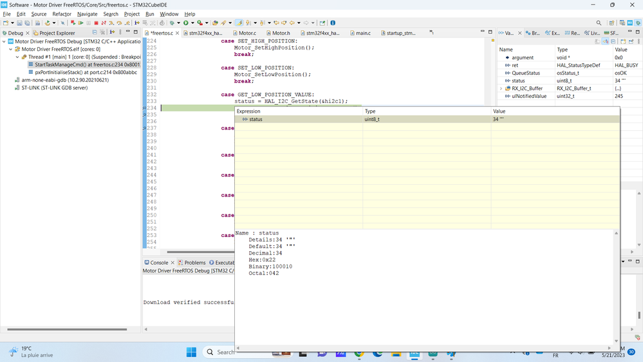Viewport: 643px width, 362px height.
Task: Open the Navigate menu
Action: [x=87, y=14]
